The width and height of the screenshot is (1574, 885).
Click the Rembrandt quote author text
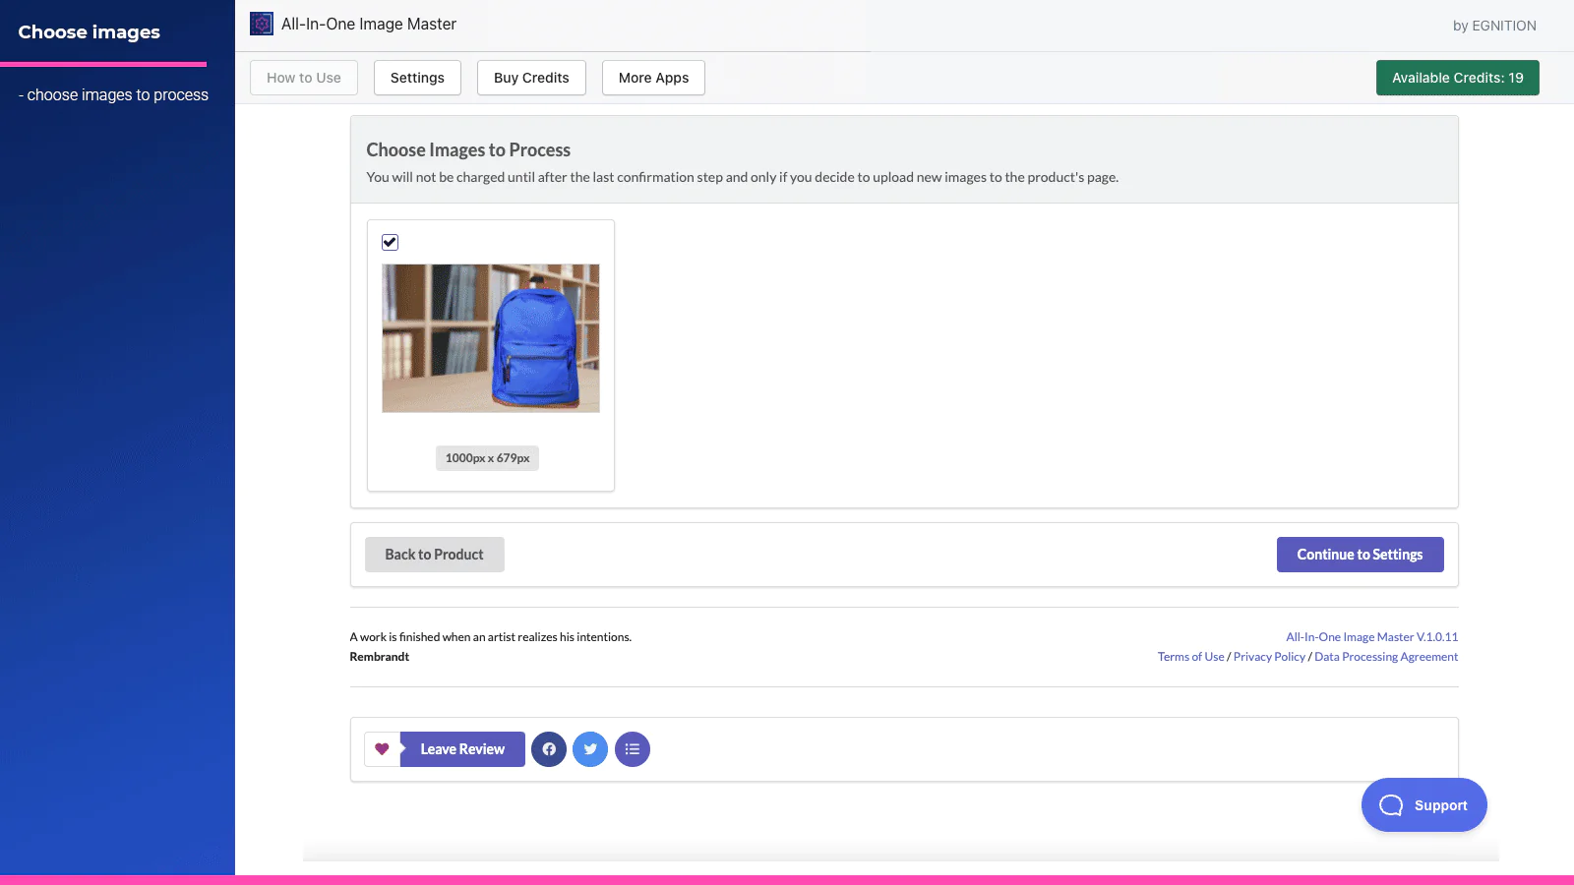pos(380,657)
